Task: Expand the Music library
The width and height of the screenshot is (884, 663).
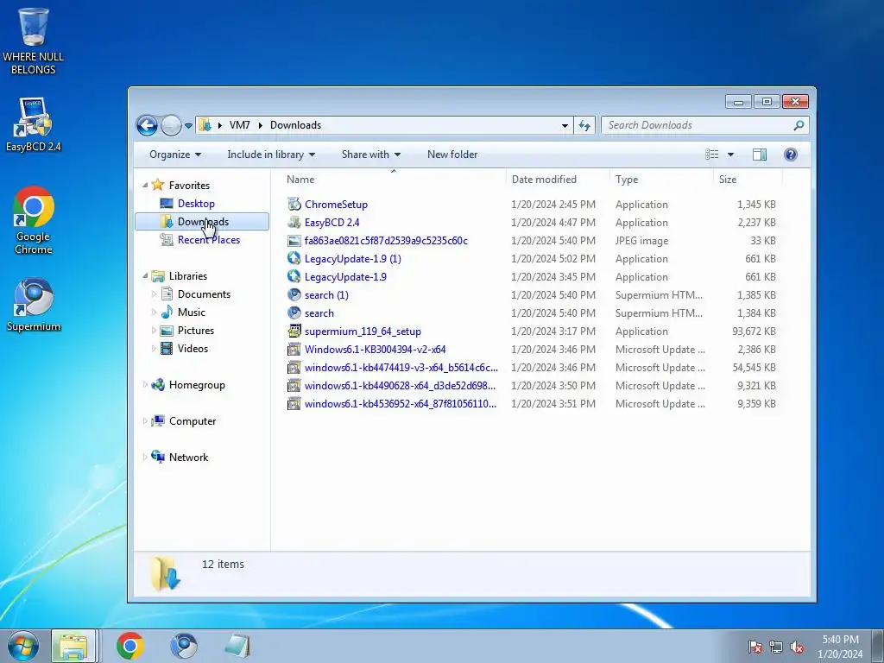Action: click(x=154, y=312)
